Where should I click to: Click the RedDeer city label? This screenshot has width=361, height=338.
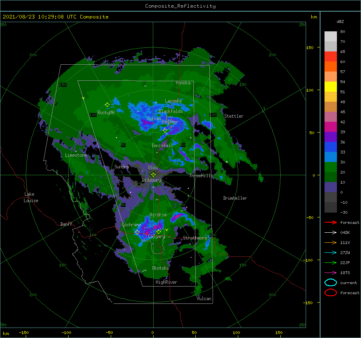pos(170,122)
